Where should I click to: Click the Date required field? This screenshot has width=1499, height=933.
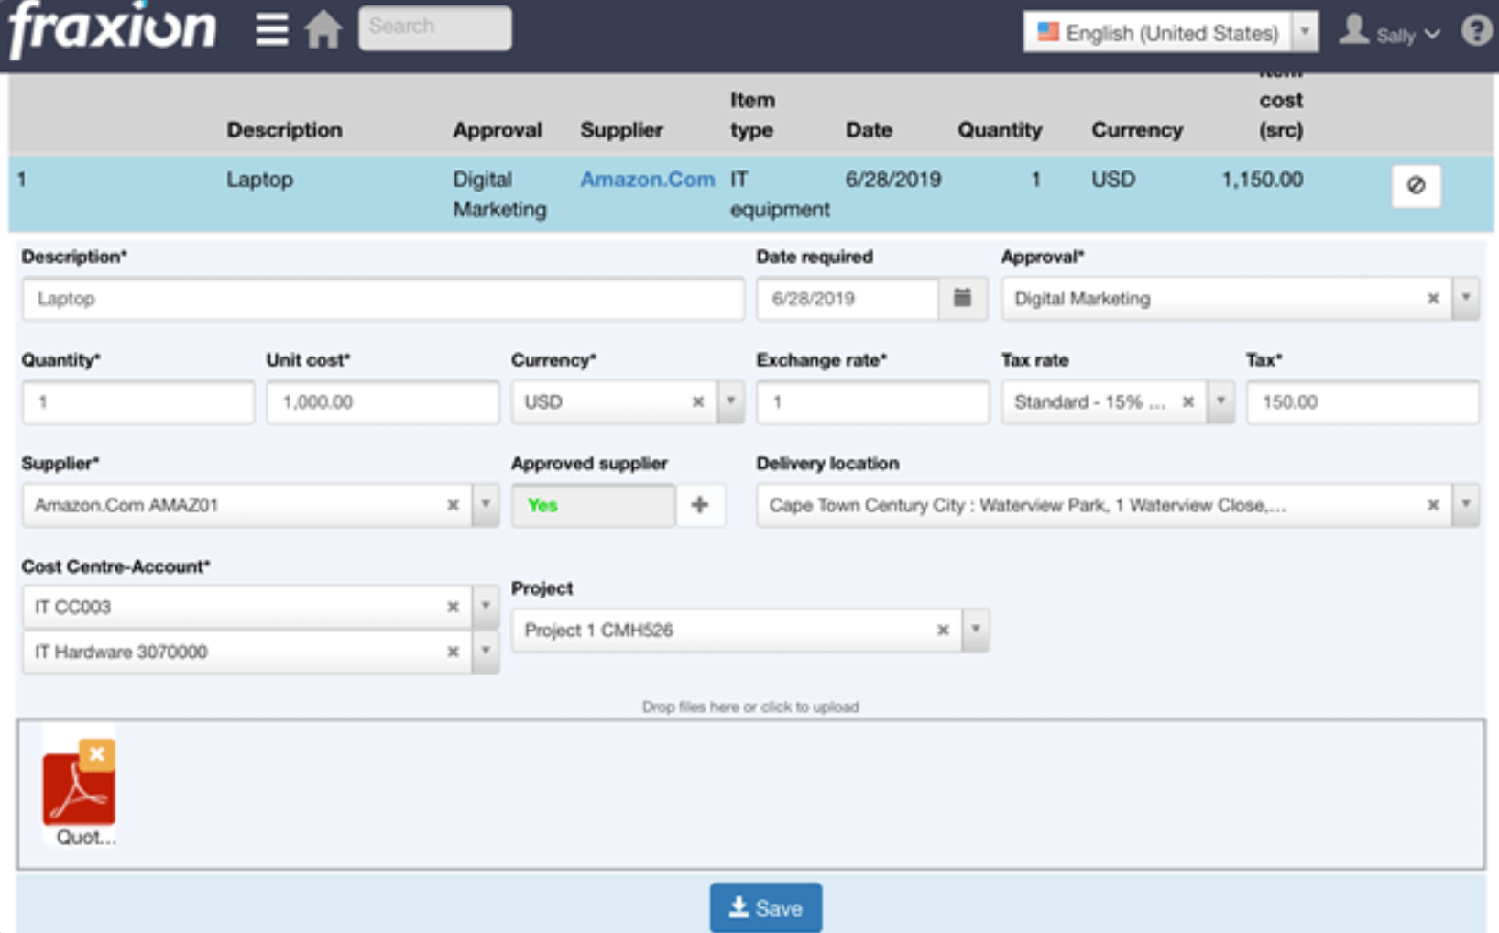click(848, 299)
